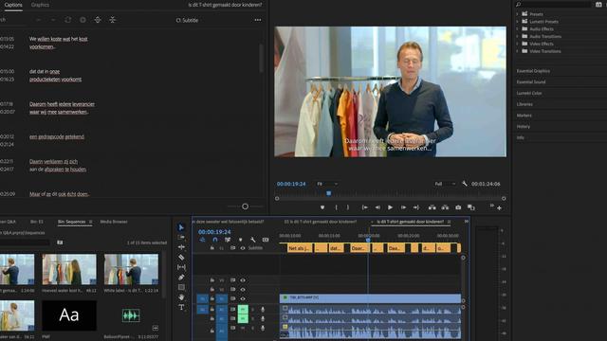Select the Rectangle tool
This screenshot has width=607, height=341.
tap(181, 287)
